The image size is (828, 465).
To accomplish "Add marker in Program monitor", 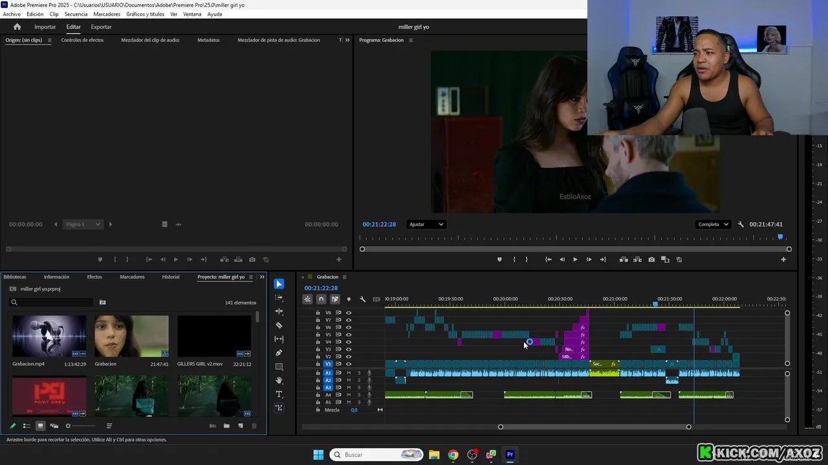I will (499, 260).
